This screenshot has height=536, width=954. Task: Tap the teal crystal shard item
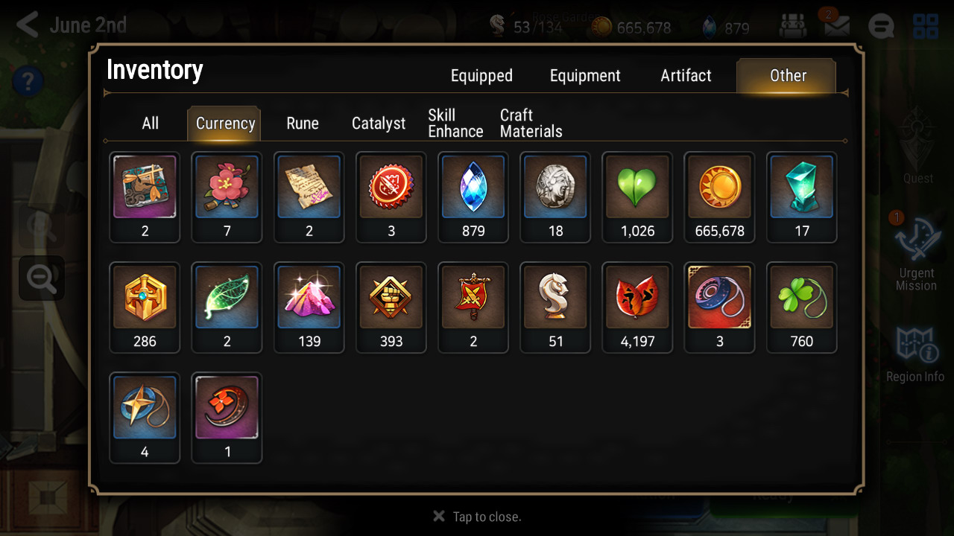click(x=801, y=197)
